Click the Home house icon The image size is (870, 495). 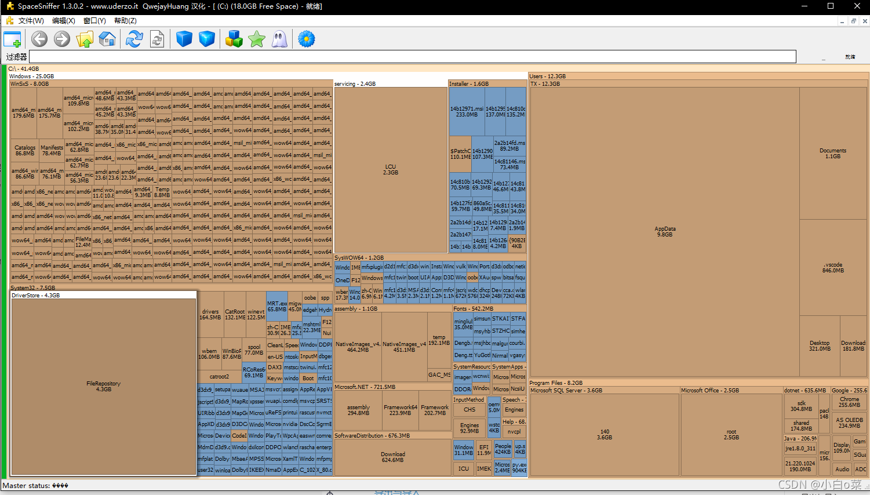tap(107, 39)
